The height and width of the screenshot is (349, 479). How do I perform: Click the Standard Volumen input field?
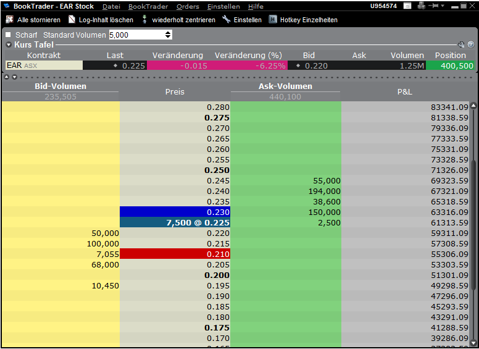[x=136, y=35]
